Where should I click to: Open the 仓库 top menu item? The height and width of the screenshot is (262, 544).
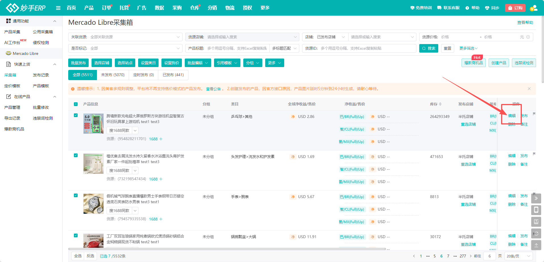pyautogui.click(x=194, y=8)
